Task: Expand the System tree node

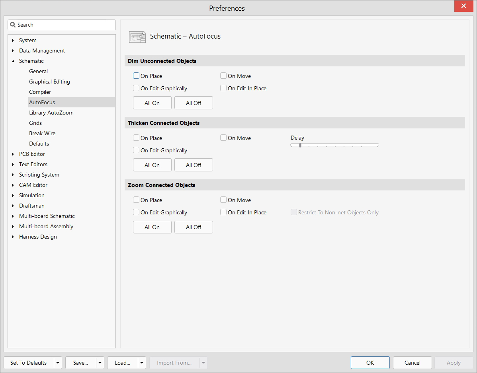Action: pyautogui.click(x=13, y=40)
